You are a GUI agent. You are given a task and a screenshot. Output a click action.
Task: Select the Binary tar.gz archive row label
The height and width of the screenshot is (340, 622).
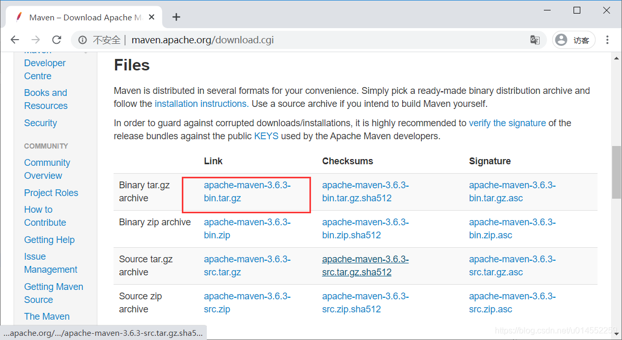(x=144, y=192)
